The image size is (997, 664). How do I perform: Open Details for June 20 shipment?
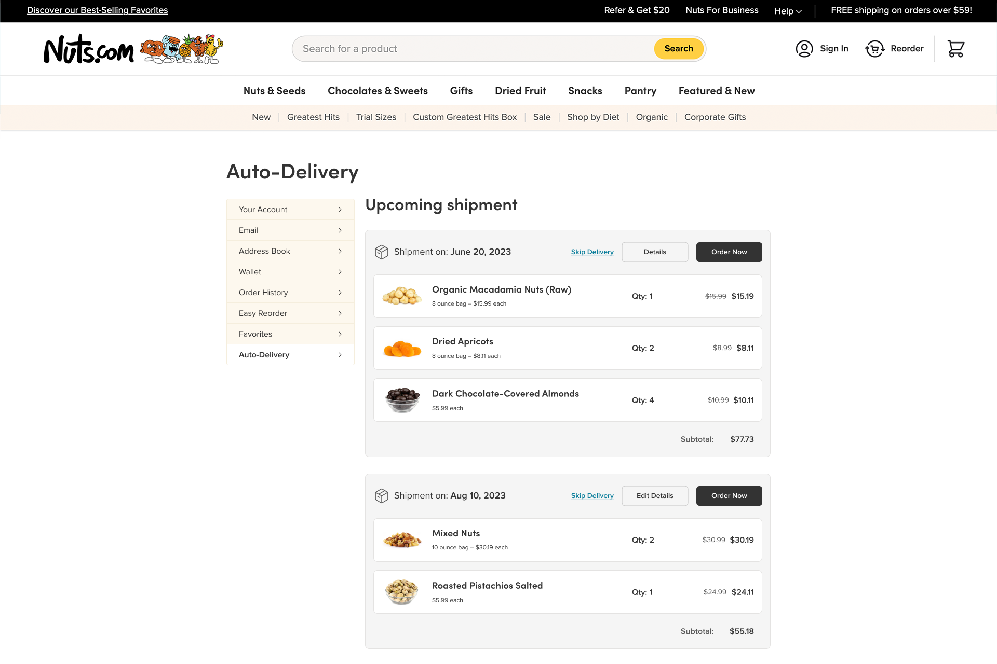[655, 252]
